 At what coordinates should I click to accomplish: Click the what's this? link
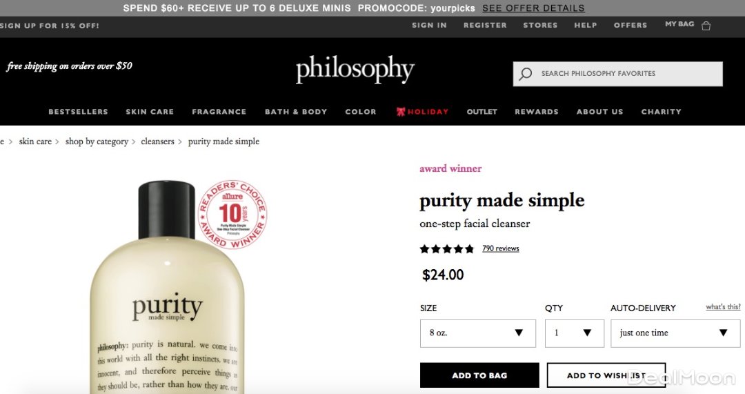723,307
